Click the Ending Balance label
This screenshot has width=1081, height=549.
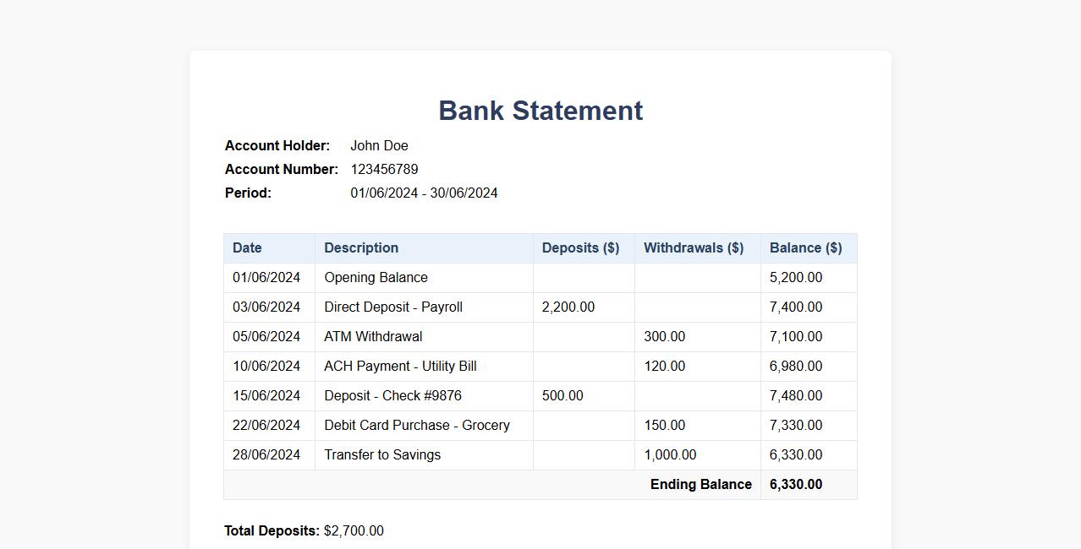click(x=701, y=484)
